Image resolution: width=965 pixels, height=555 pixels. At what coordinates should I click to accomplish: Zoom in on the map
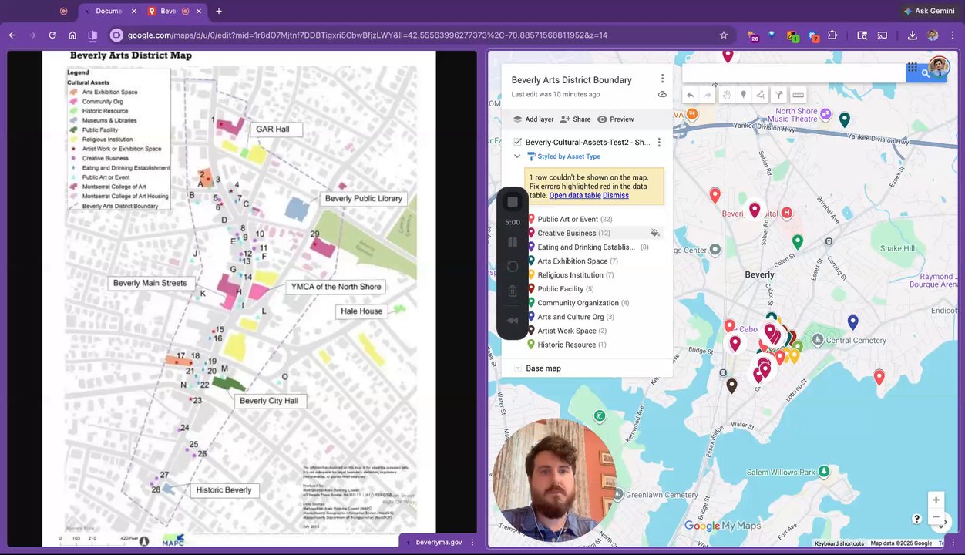936,499
